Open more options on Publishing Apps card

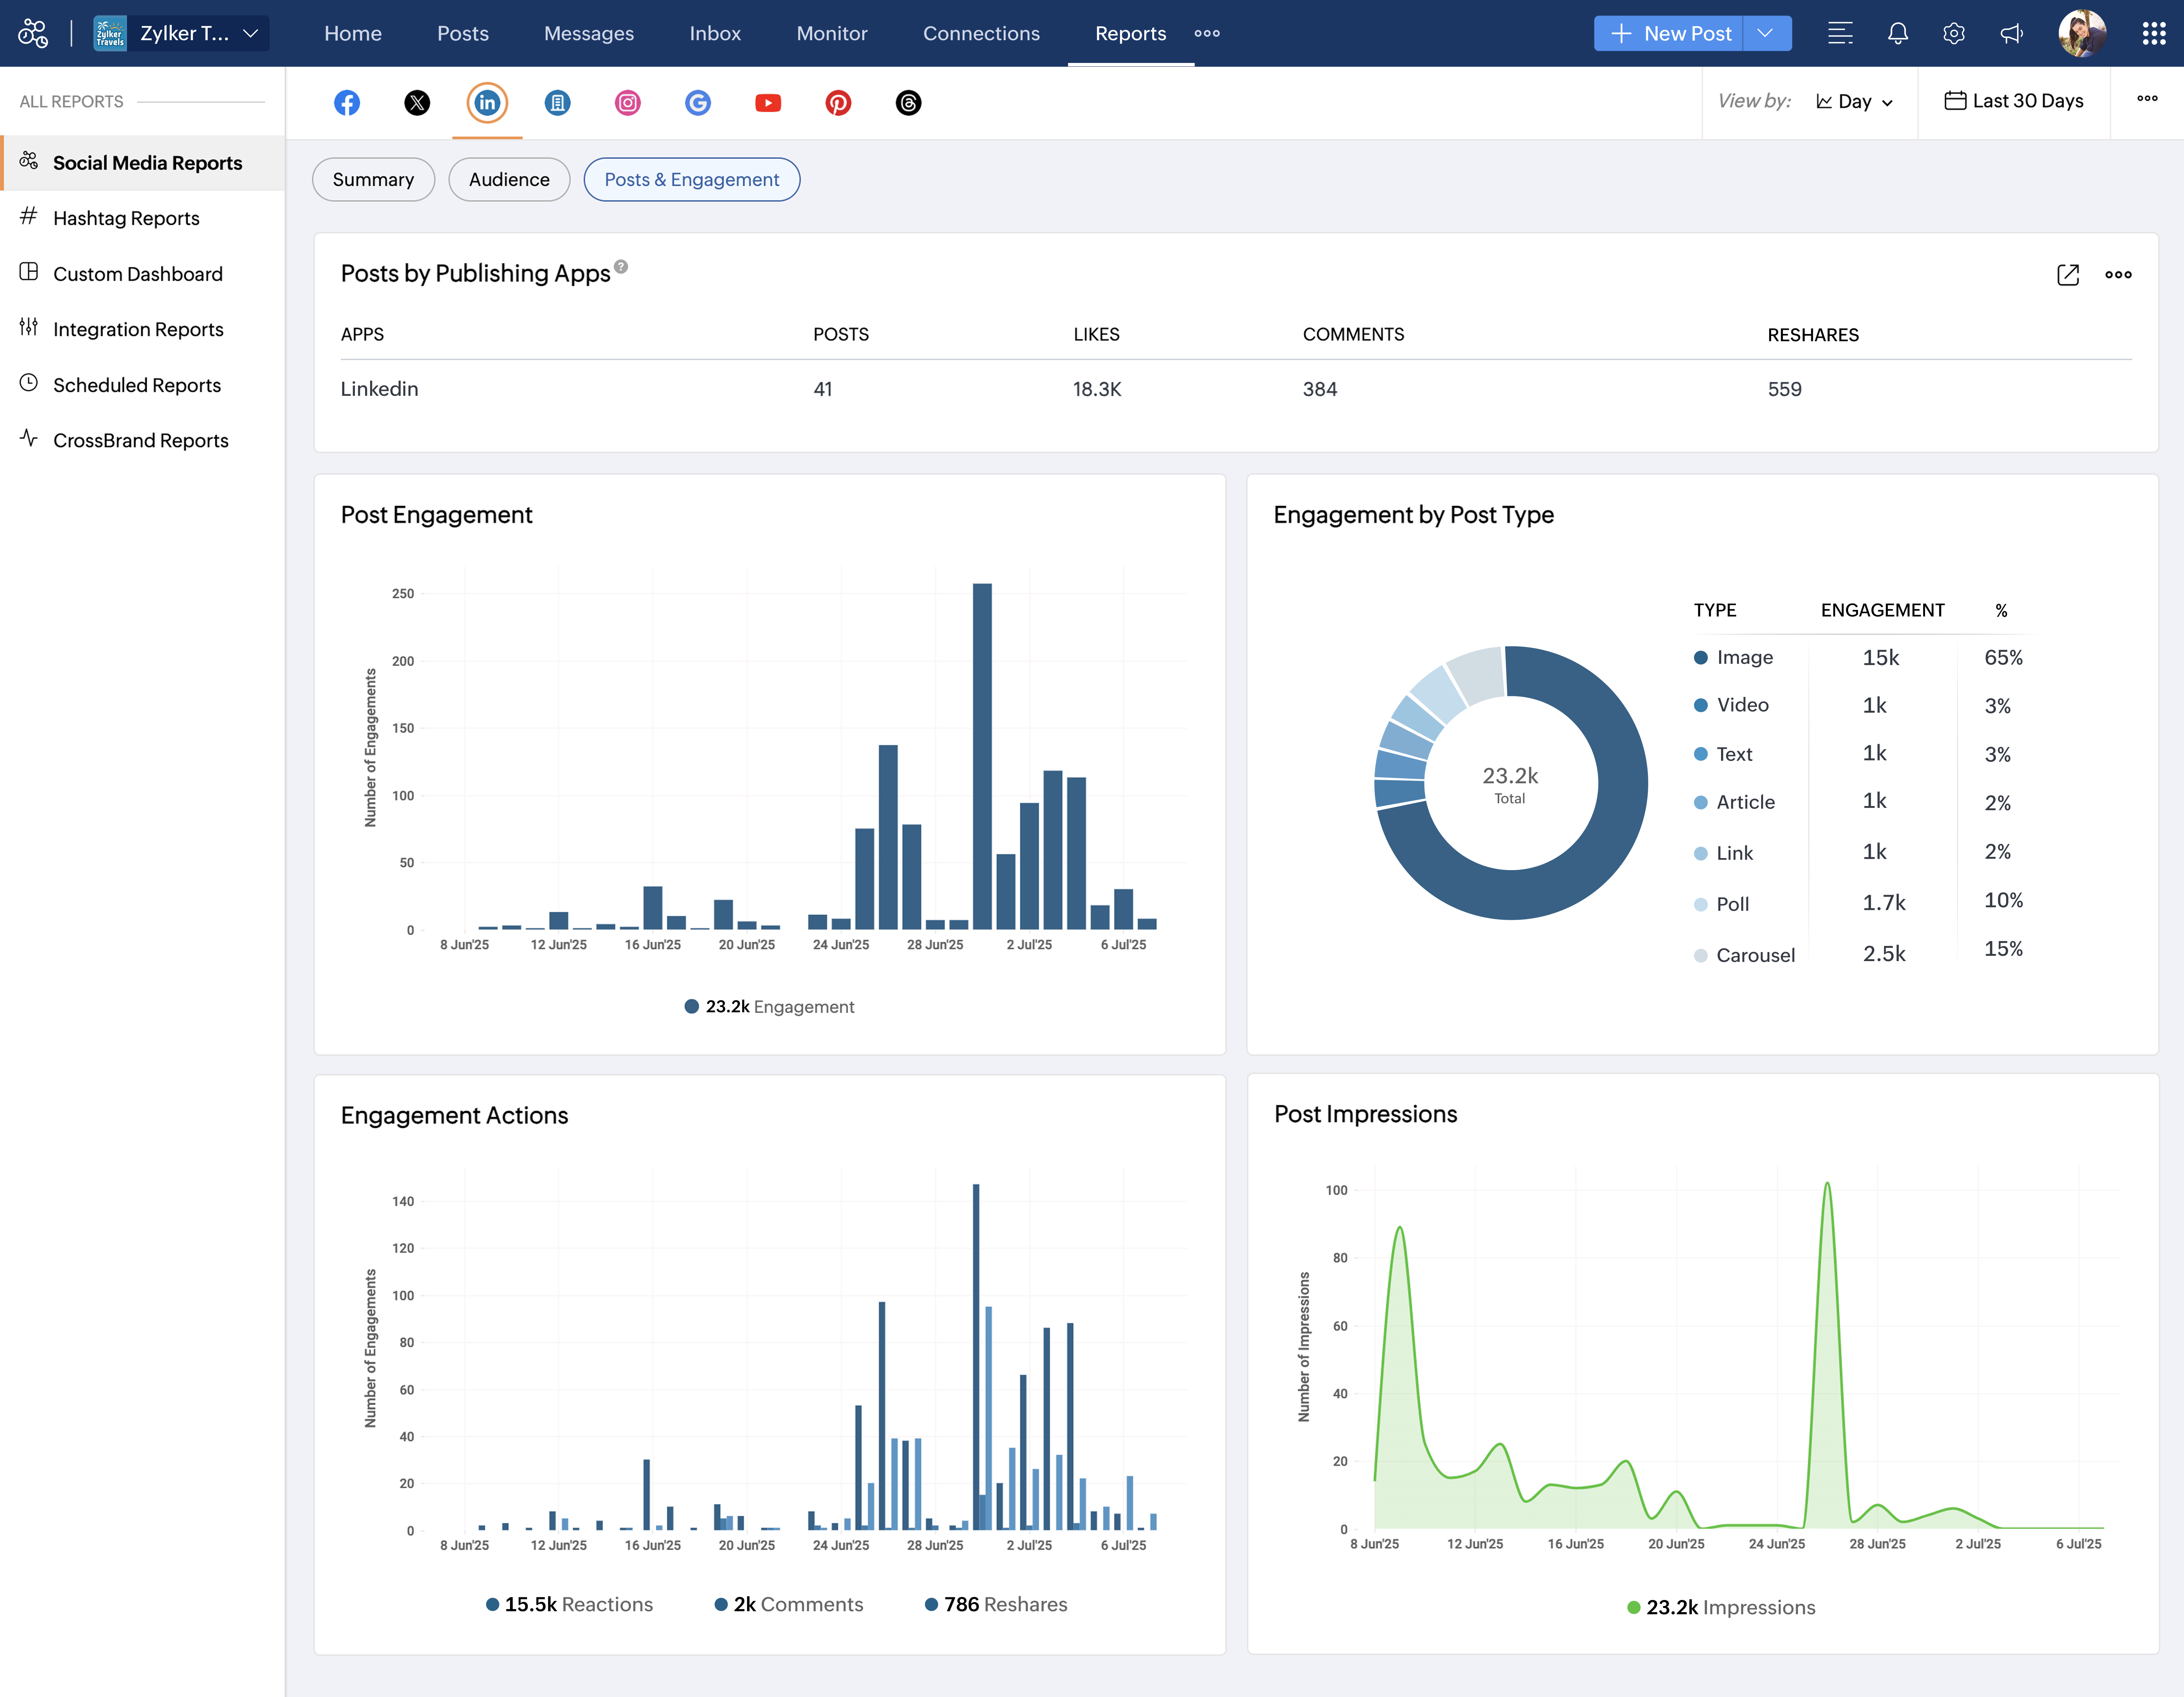(2118, 275)
